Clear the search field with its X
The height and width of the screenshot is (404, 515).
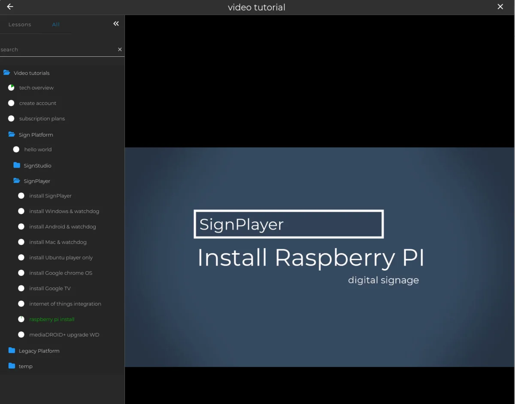[x=120, y=49]
